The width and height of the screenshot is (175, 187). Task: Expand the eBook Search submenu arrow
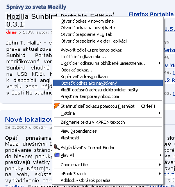[x=160, y=173]
